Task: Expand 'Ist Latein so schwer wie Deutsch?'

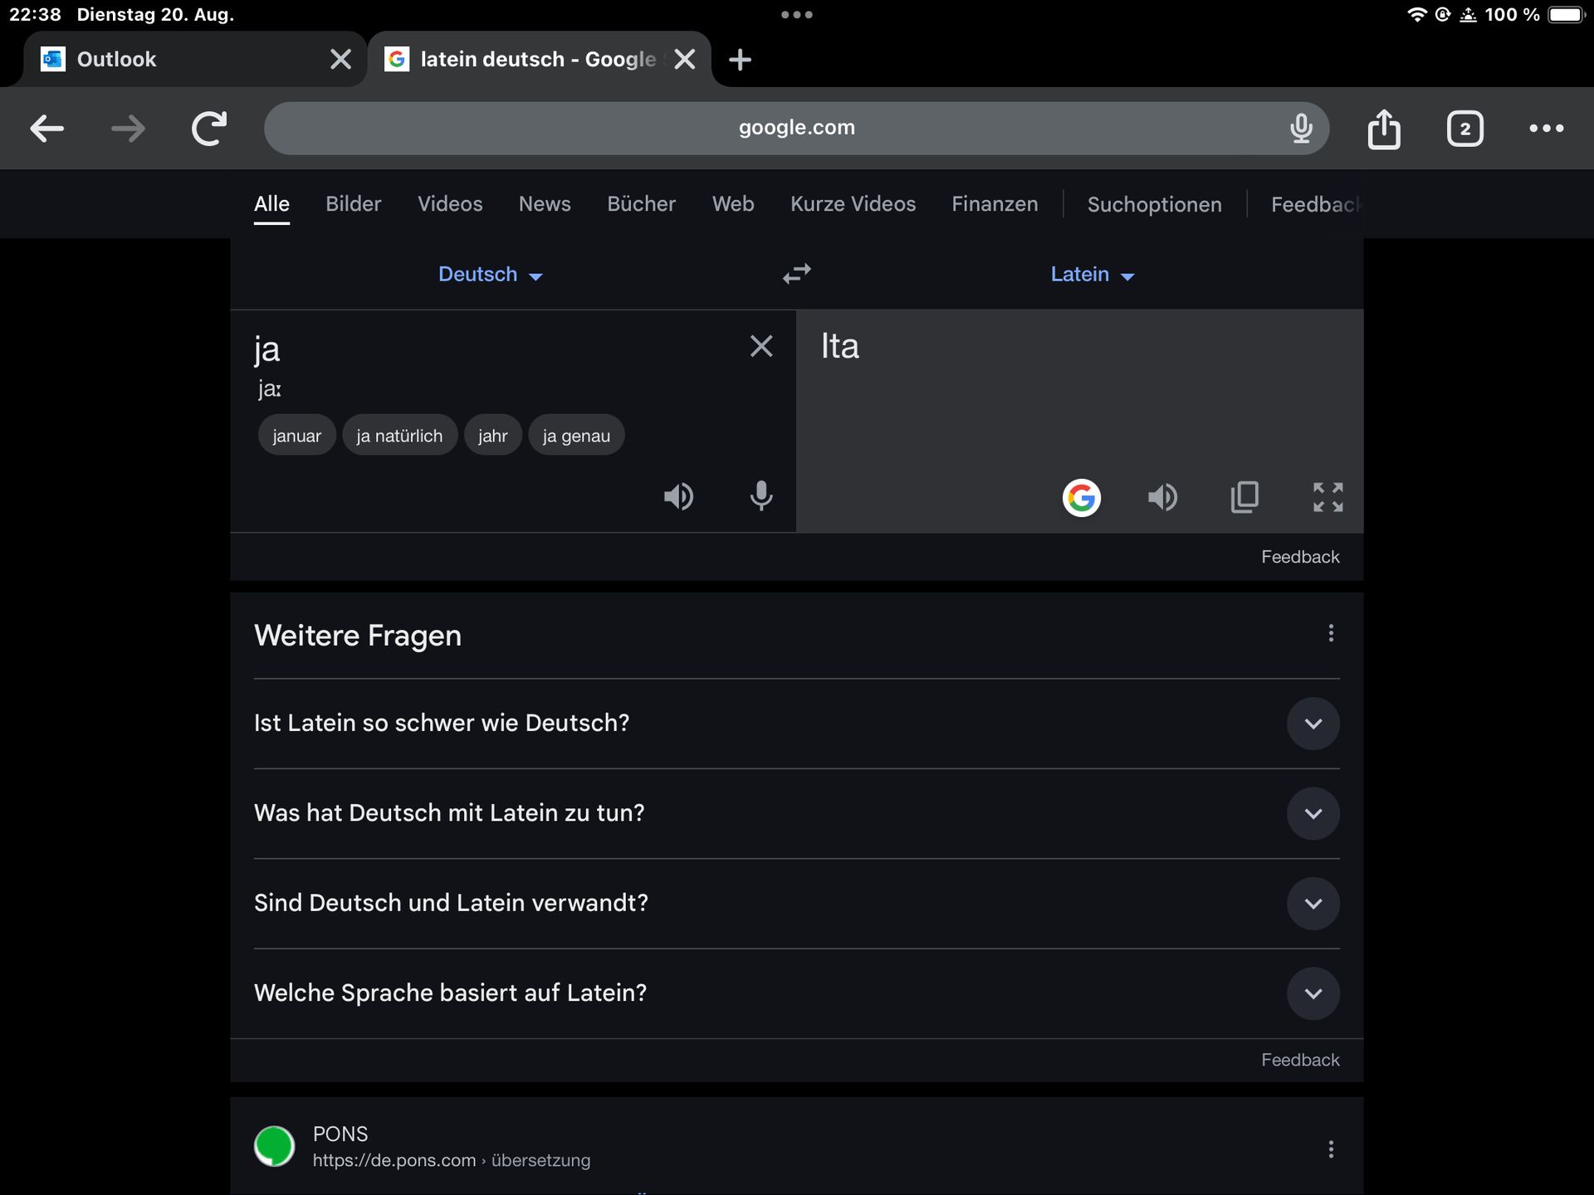Action: click(x=1313, y=724)
